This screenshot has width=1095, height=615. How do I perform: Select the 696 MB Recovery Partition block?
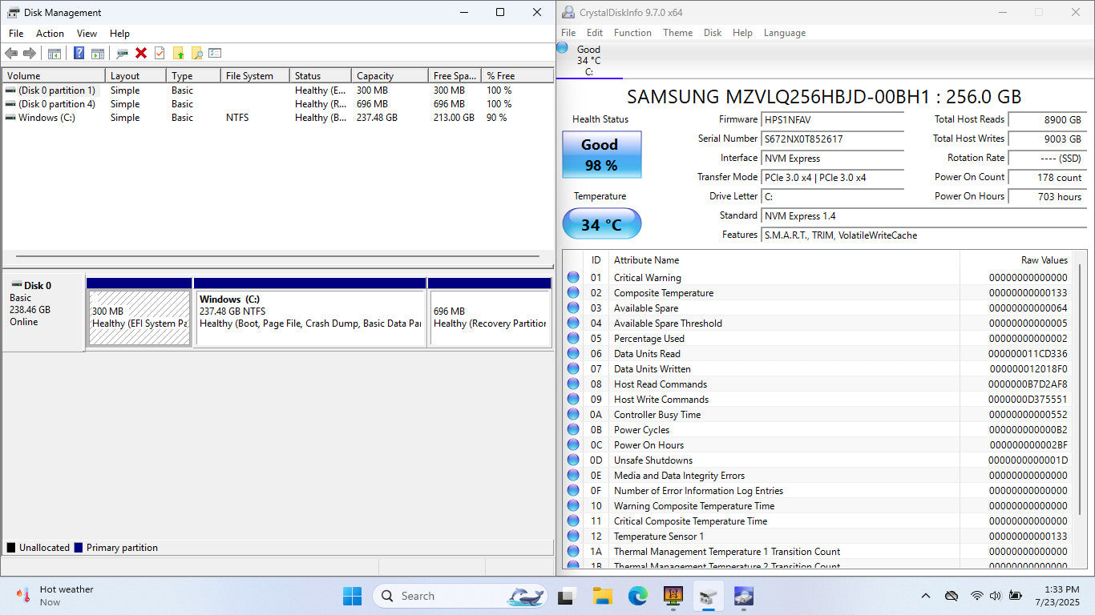[490, 317]
